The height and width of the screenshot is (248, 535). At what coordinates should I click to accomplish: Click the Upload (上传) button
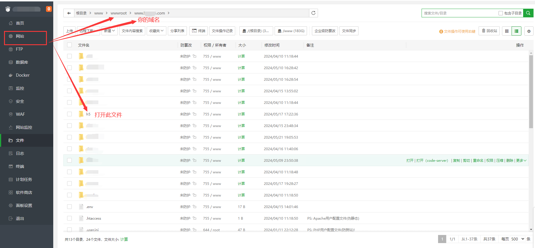[69, 31]
